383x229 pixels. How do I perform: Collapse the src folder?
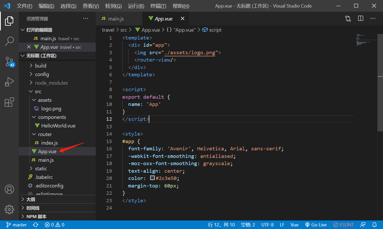point(57,91)
